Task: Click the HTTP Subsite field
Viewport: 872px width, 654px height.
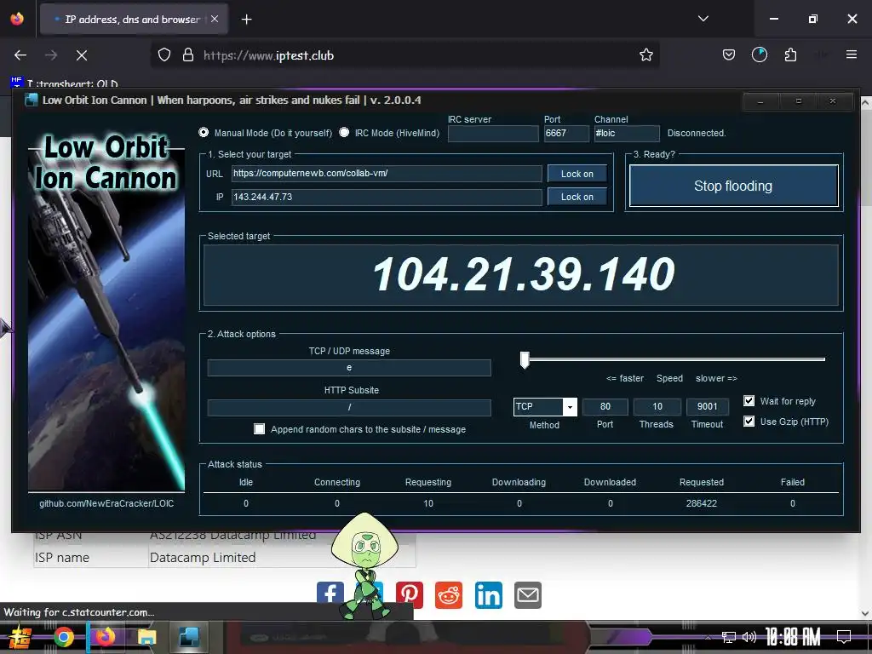Action: pos(349,407)
